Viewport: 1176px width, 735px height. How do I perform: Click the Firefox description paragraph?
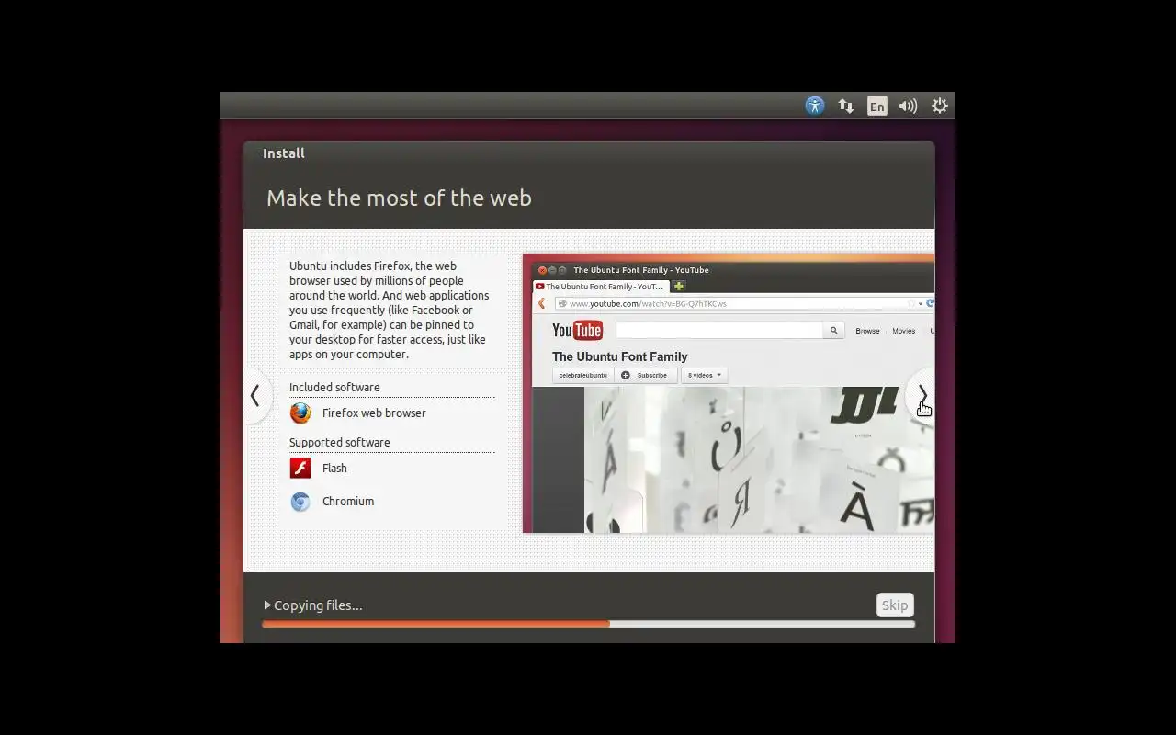tap(390, 311)
